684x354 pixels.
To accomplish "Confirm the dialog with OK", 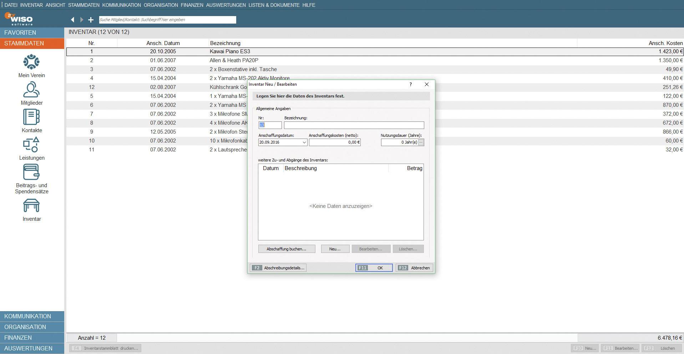I will pos(374,268).
